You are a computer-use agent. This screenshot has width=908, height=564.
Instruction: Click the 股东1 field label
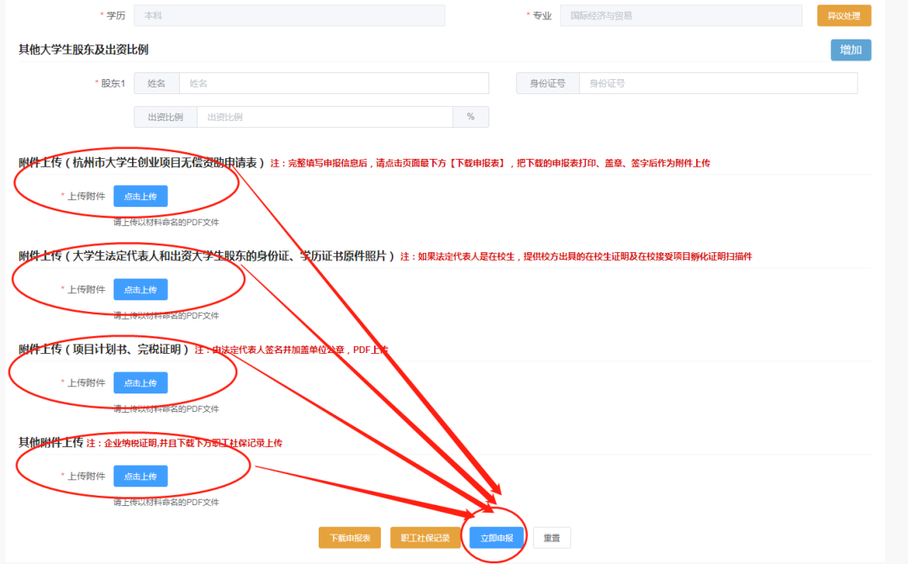pos(113,83)
